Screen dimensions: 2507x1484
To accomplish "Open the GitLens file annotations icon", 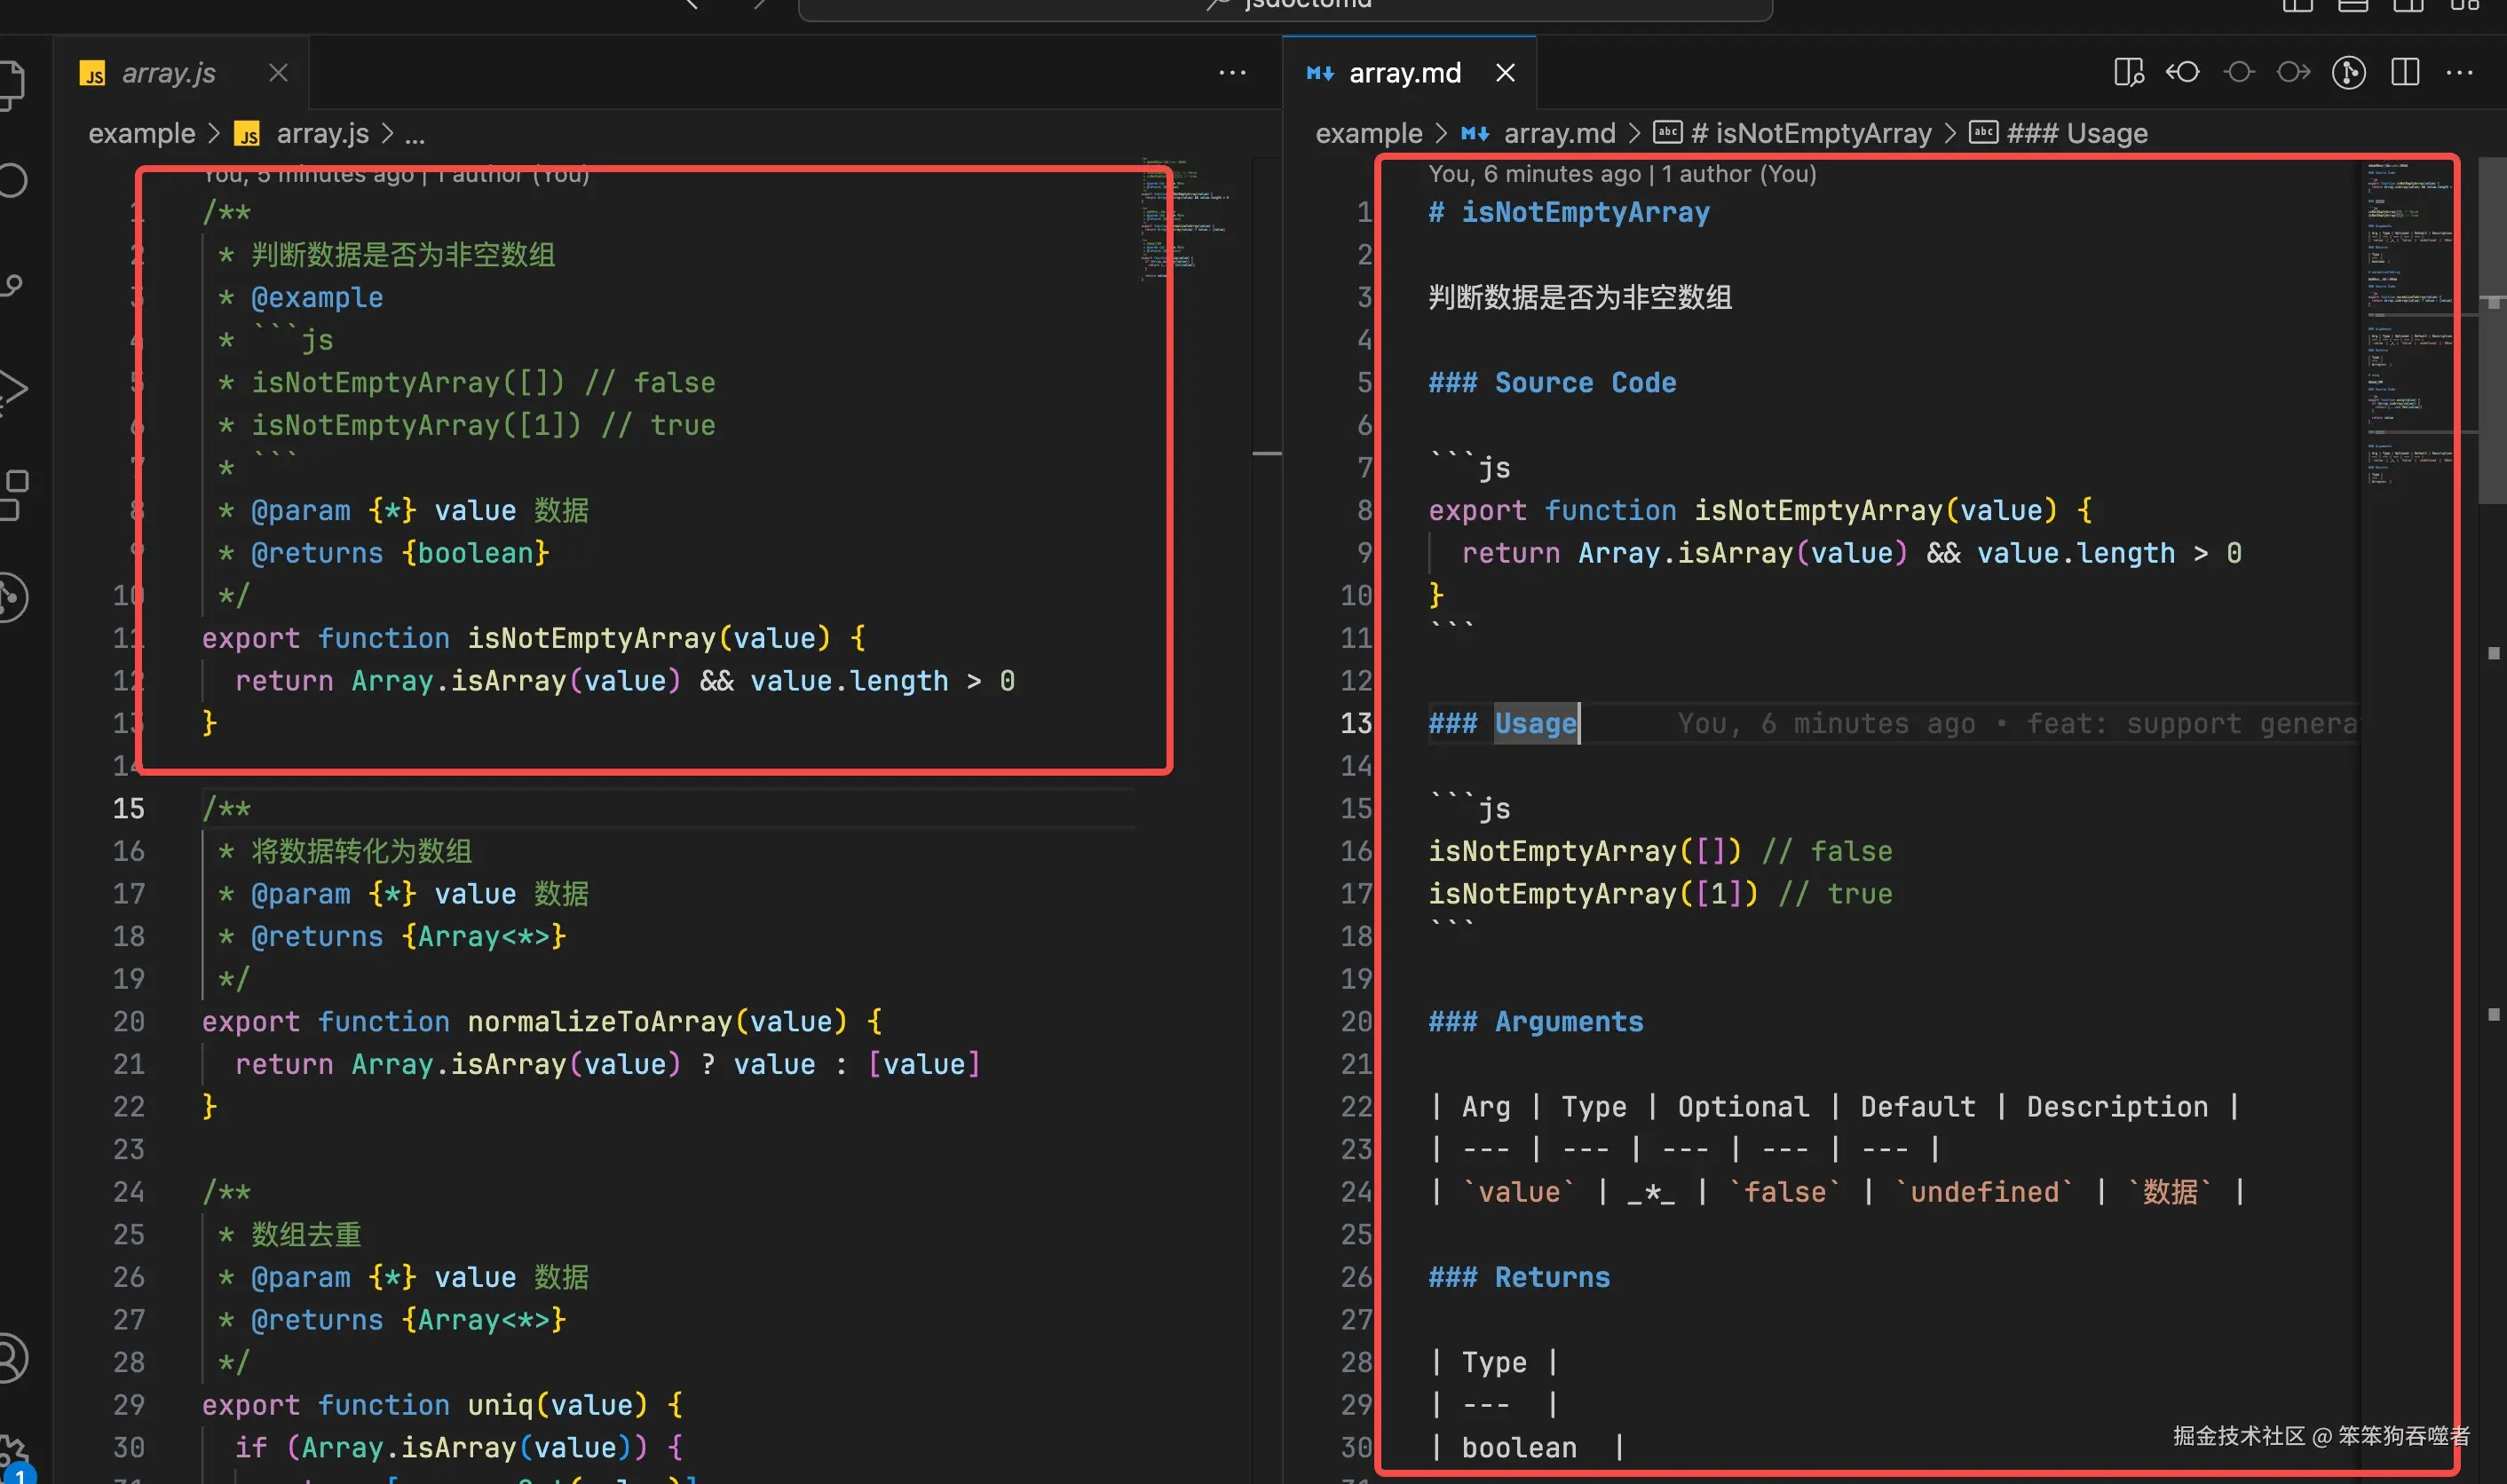I will click(x=2348, y=73).
